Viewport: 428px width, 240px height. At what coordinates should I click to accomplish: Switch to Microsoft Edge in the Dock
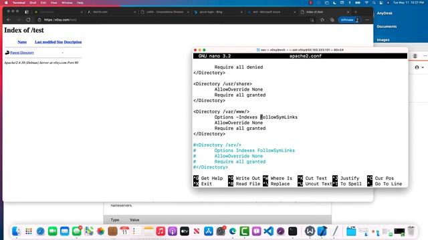coord(233,231)
